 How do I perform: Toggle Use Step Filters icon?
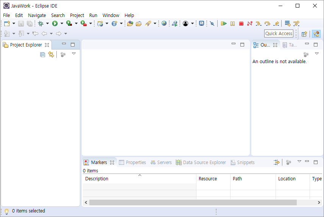296,23
